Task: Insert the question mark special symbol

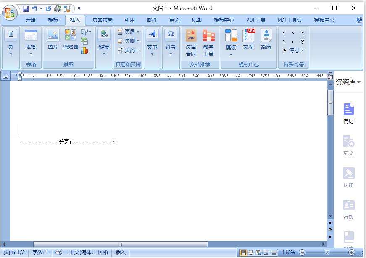Action: pyautogui.click(x=303, y=41)
